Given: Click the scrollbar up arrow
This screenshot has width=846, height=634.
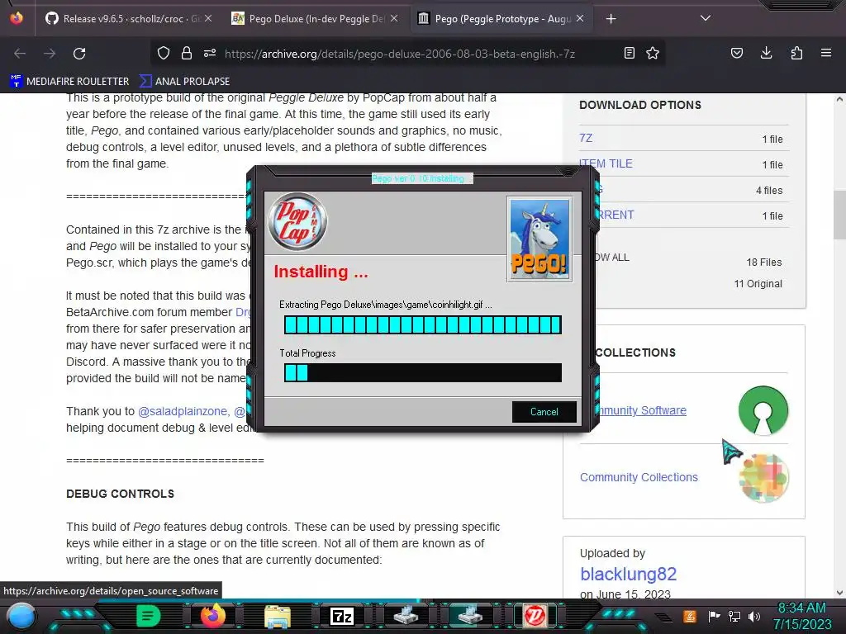Looking at the screenshot, I should pos(839,100).
